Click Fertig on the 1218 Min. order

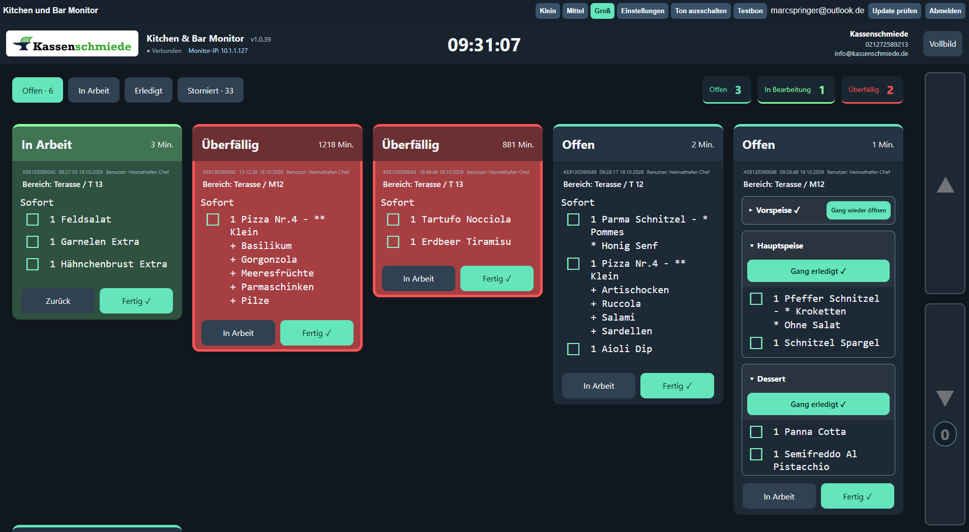(316, 333)
